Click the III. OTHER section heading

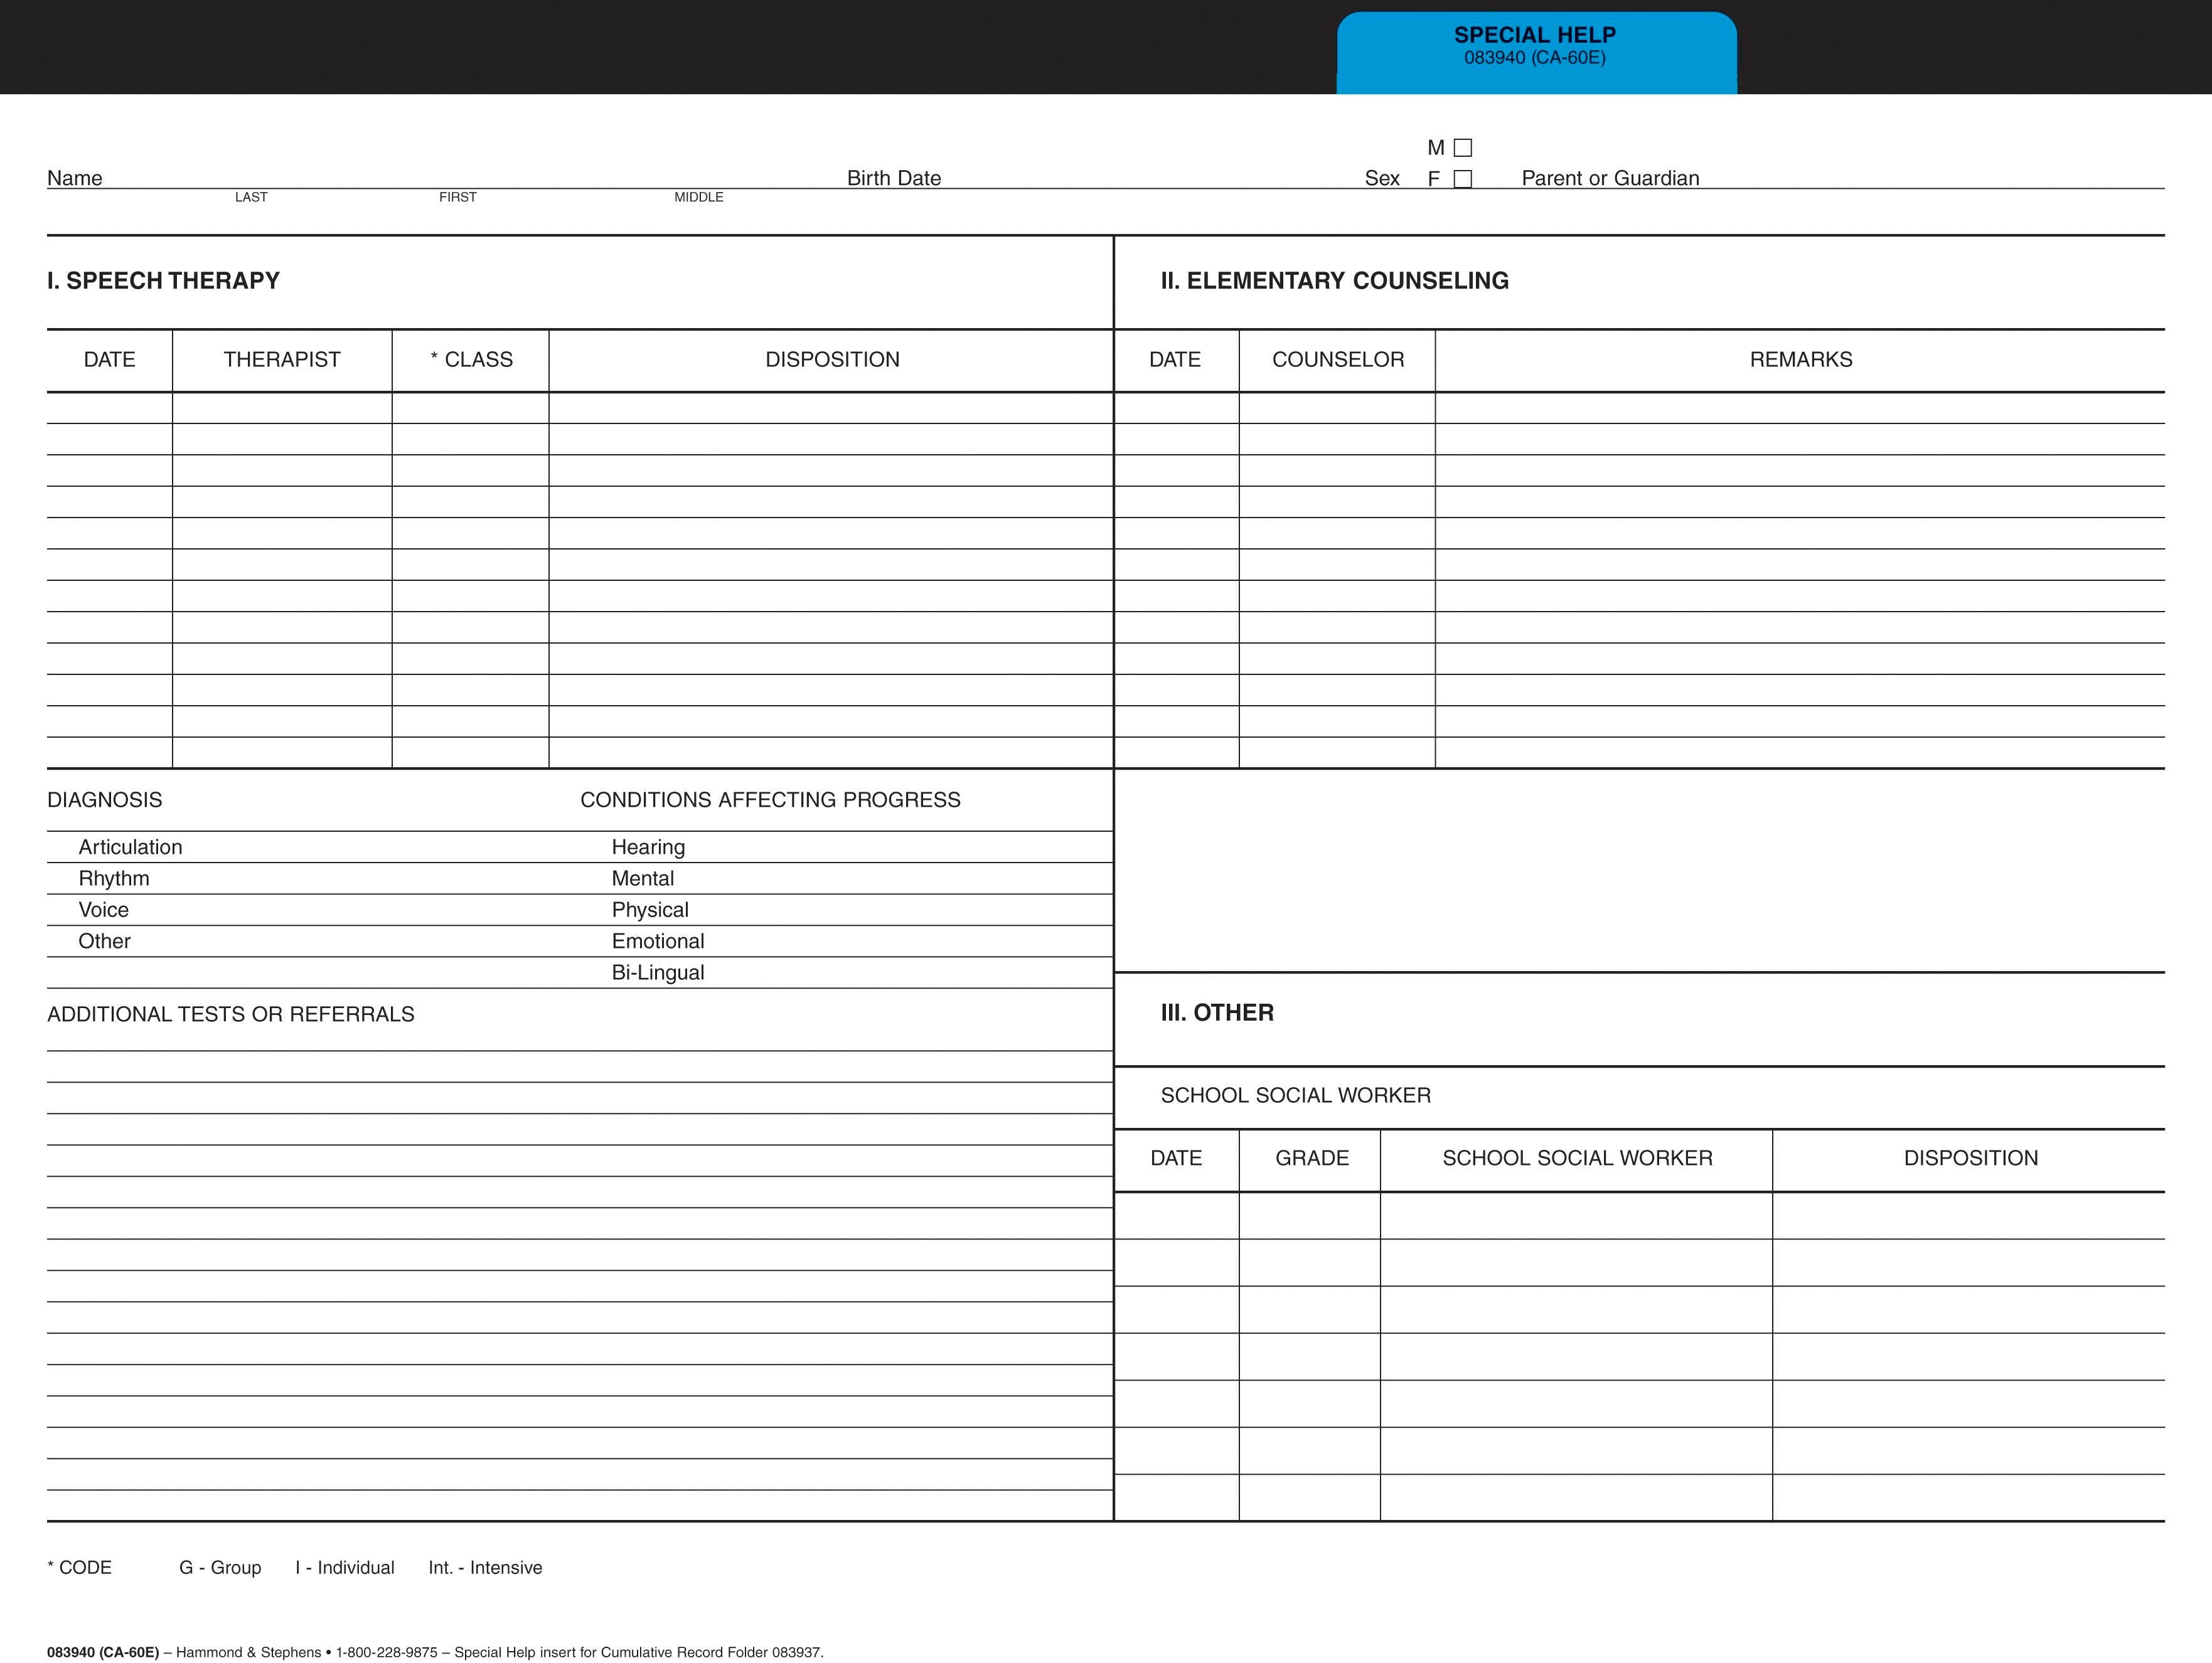pos(1217,1013)
